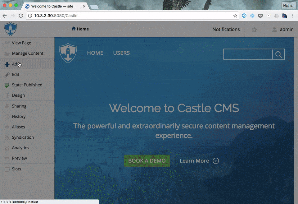Click the BOOK A DEMO button
Screen dimensions: 298x204
point(147,161)
